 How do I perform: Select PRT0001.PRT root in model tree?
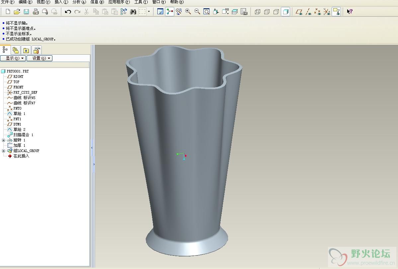click(18, 71)
